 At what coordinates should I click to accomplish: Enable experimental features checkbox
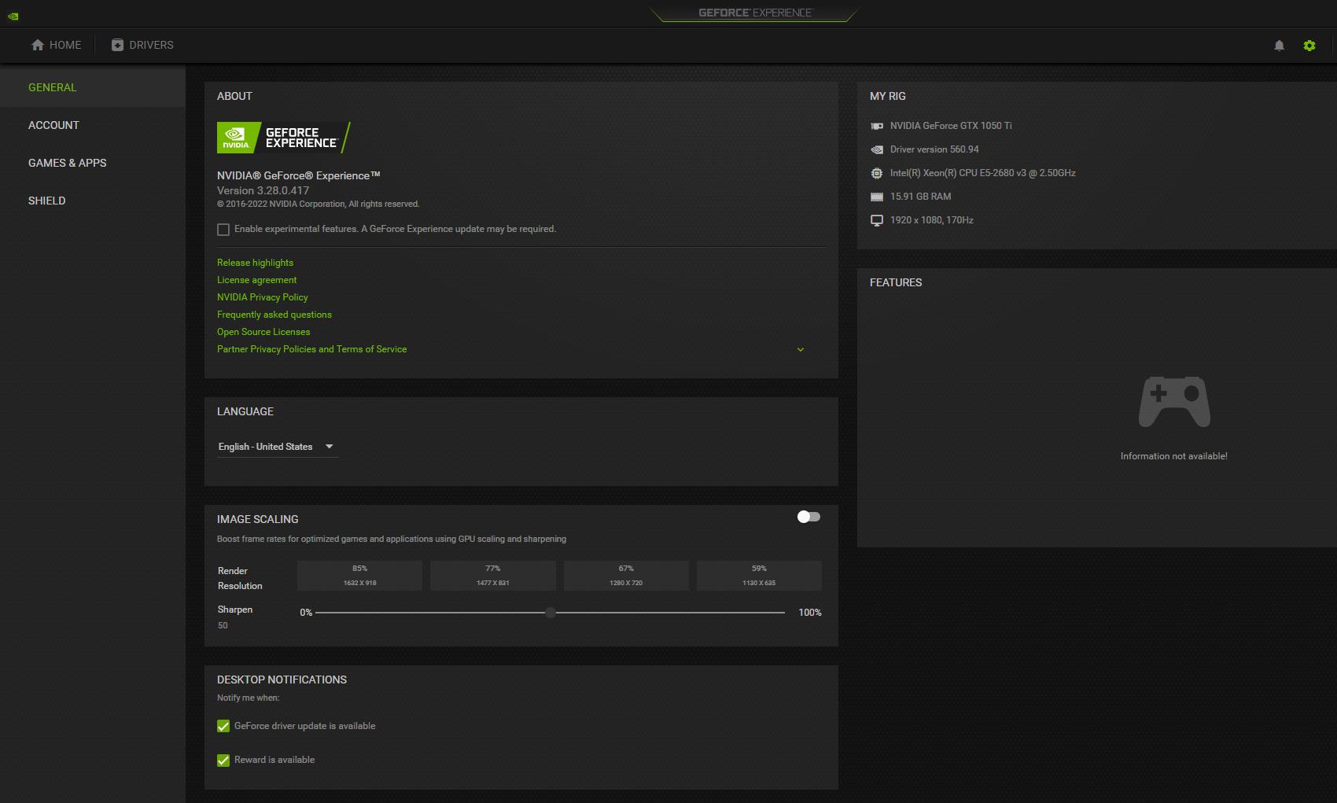pos(223,230)
